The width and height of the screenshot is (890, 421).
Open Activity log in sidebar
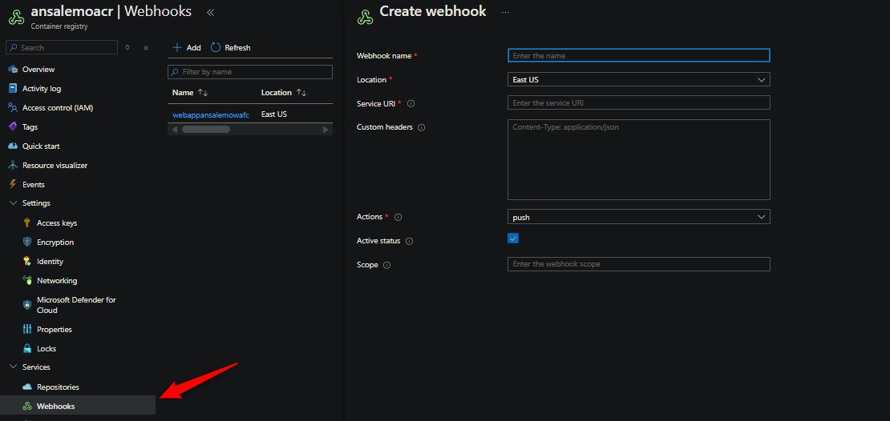(x=42, y=88)
